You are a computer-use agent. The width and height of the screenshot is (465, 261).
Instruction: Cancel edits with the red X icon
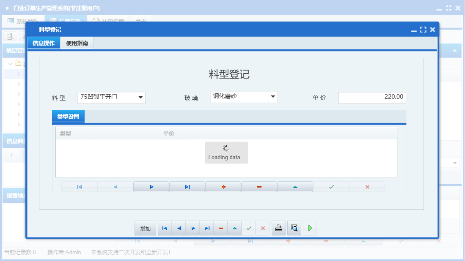click(x=367, y=186)
